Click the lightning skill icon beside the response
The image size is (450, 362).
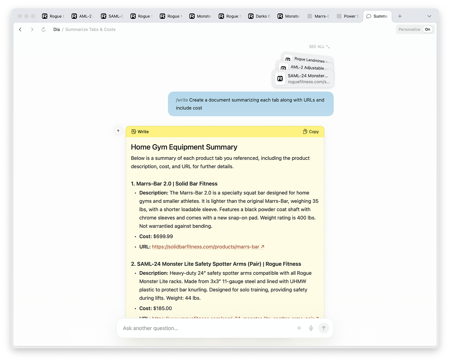[118, 130]
